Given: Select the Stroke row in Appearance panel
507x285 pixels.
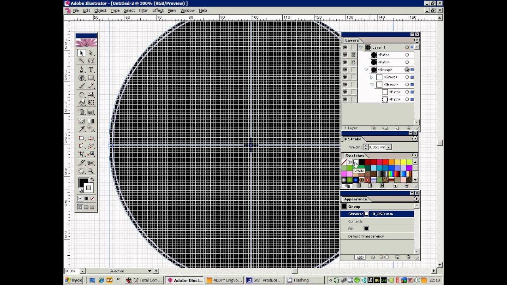Looking at the screenshot, I should (x=377, y=214).
